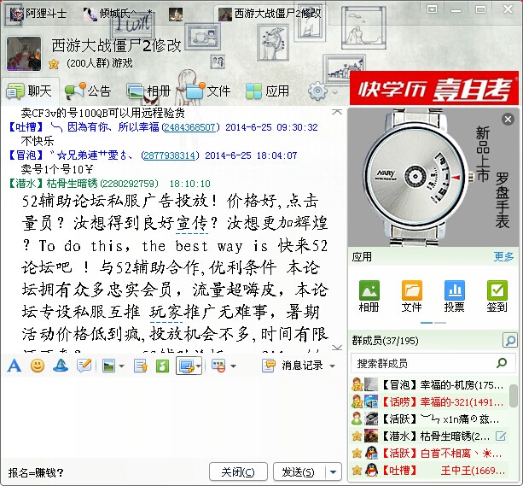The image size is (523, 486).
Task: Click the edit card icon beside 枯骨生暗锈
Action: [501, 436]
